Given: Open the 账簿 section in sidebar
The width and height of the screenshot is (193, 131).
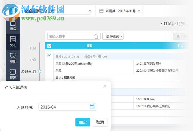Looking at the screenshot, I should [13, 74].
